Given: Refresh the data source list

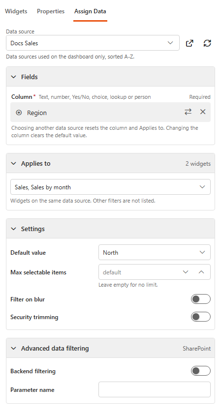Looking at the screenshot, I should click(x=207, y=43).
